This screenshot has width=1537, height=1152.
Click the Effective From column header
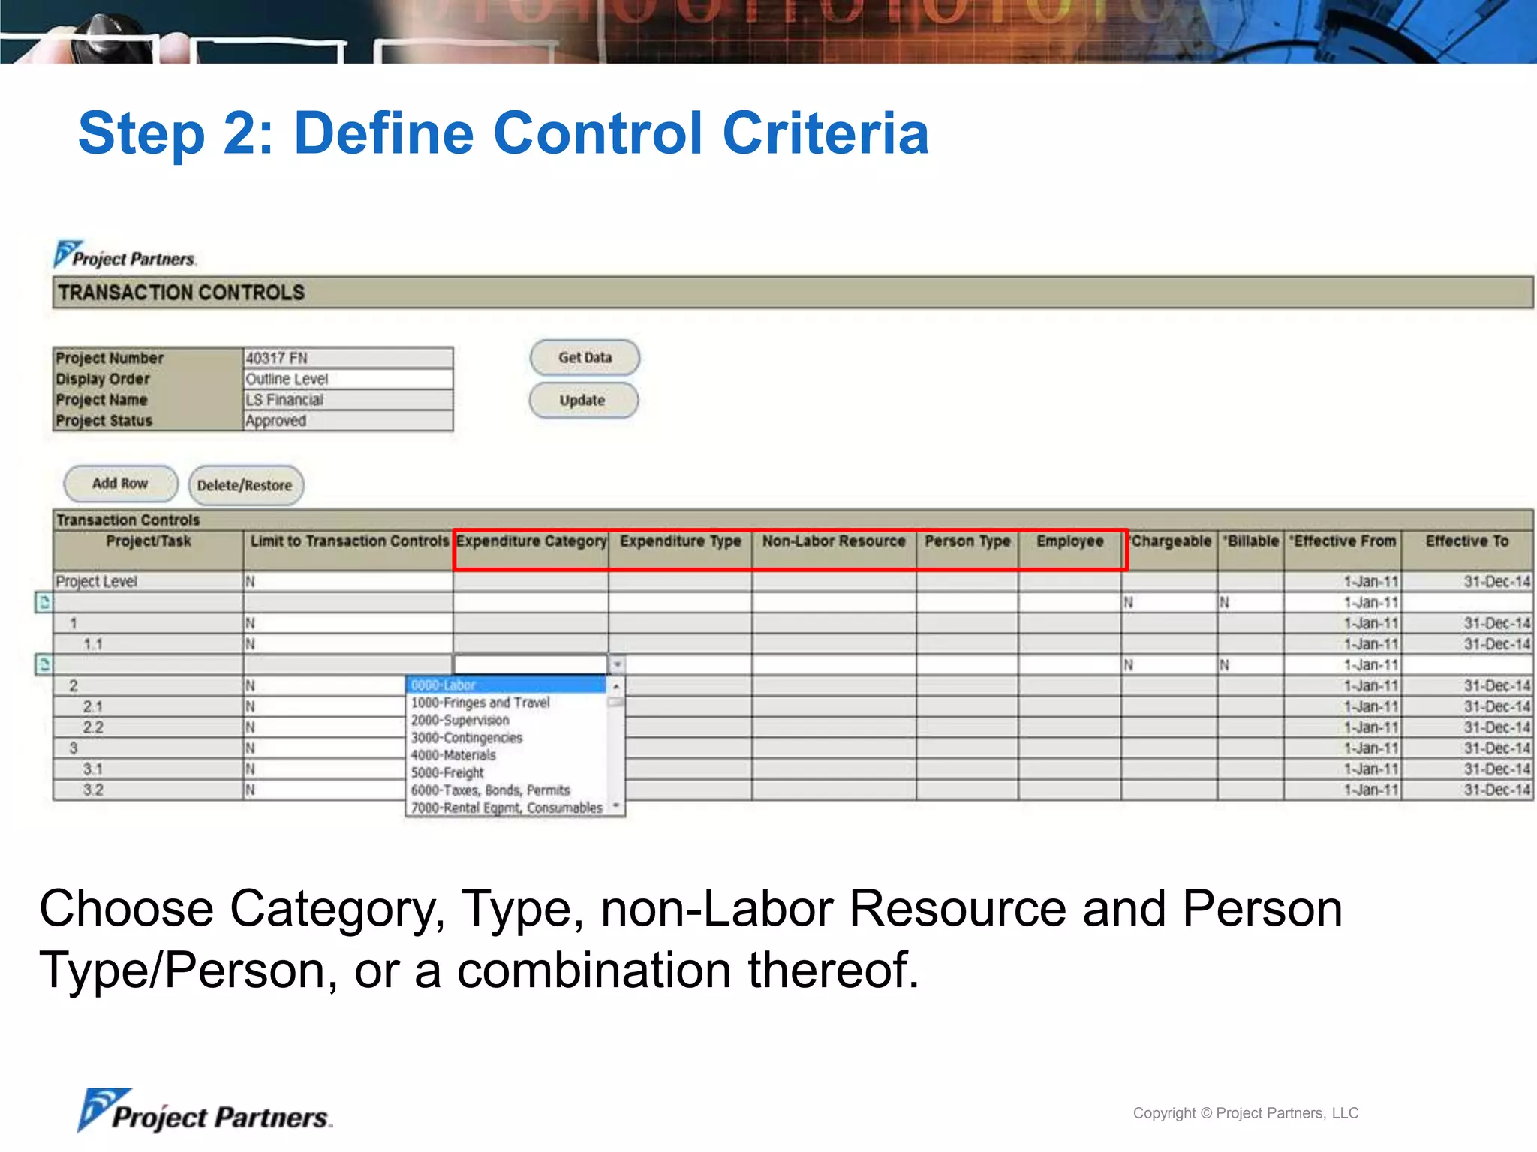tap(1343, 550)
